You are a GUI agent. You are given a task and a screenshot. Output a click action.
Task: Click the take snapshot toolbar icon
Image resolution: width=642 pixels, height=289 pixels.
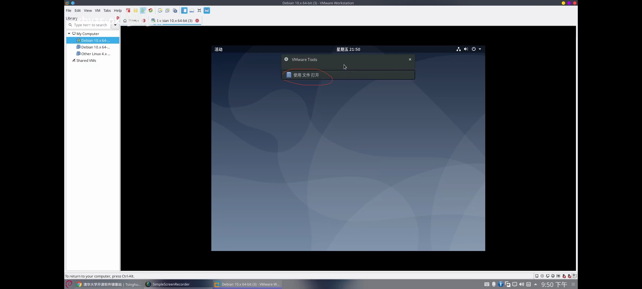[x=160, y=10]
